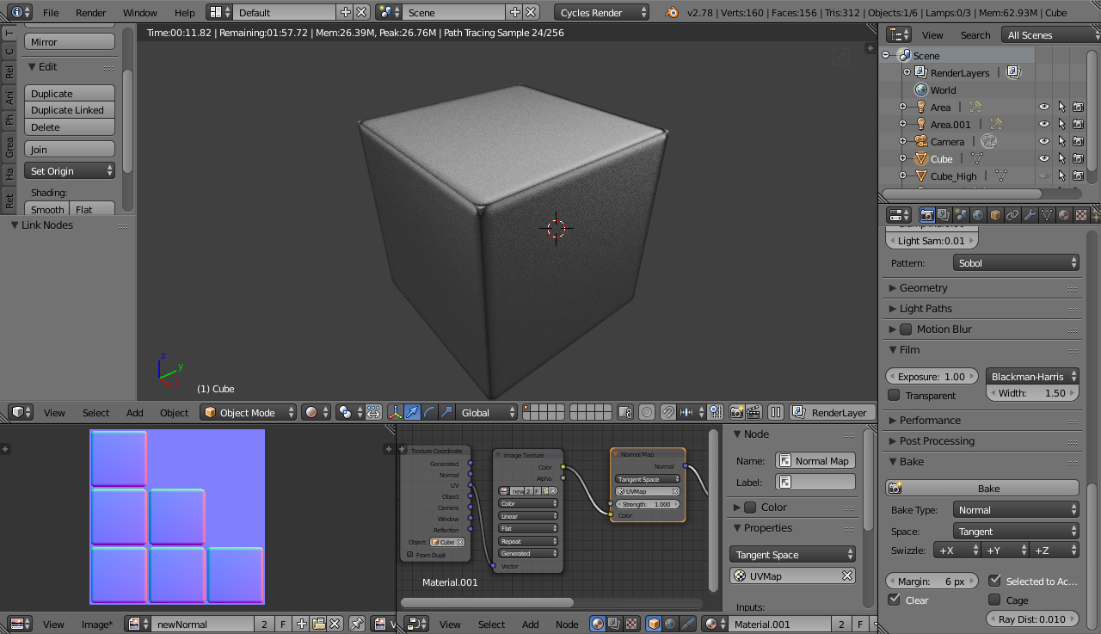This screenshot has width=1101, height=634.
Task: Open the Render menu
Action: 90,13
